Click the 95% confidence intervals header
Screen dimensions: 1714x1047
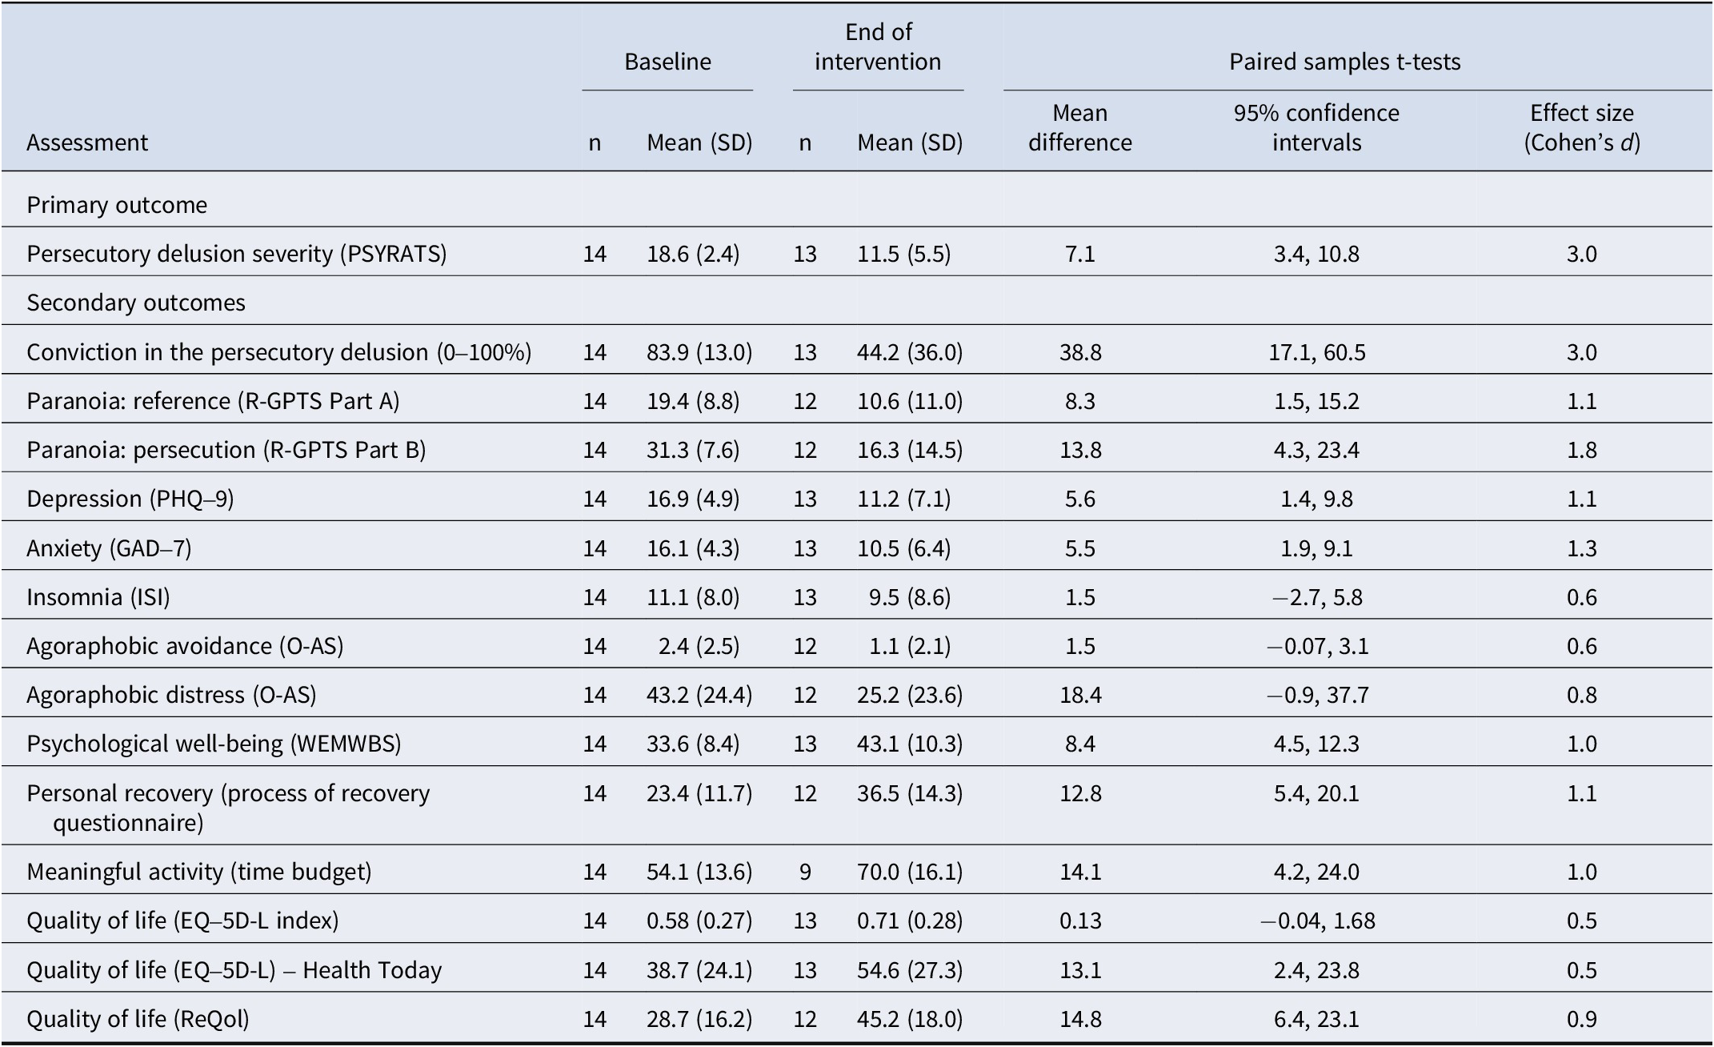pyautogui.click(x=1316, y=127)
